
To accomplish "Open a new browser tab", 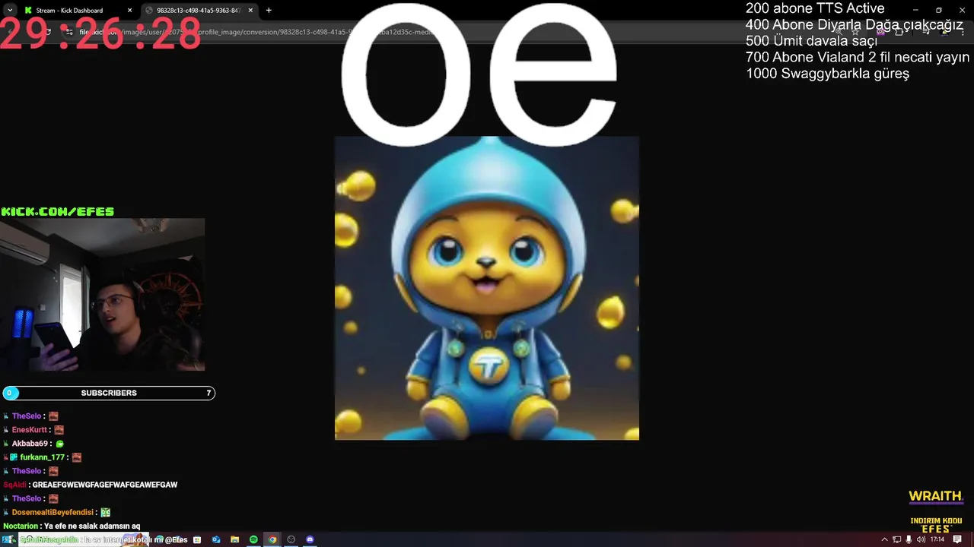I will coord(269,11).
